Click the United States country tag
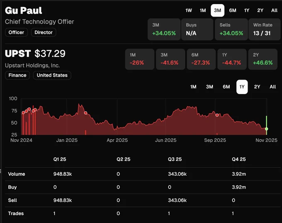 [52, 75]
